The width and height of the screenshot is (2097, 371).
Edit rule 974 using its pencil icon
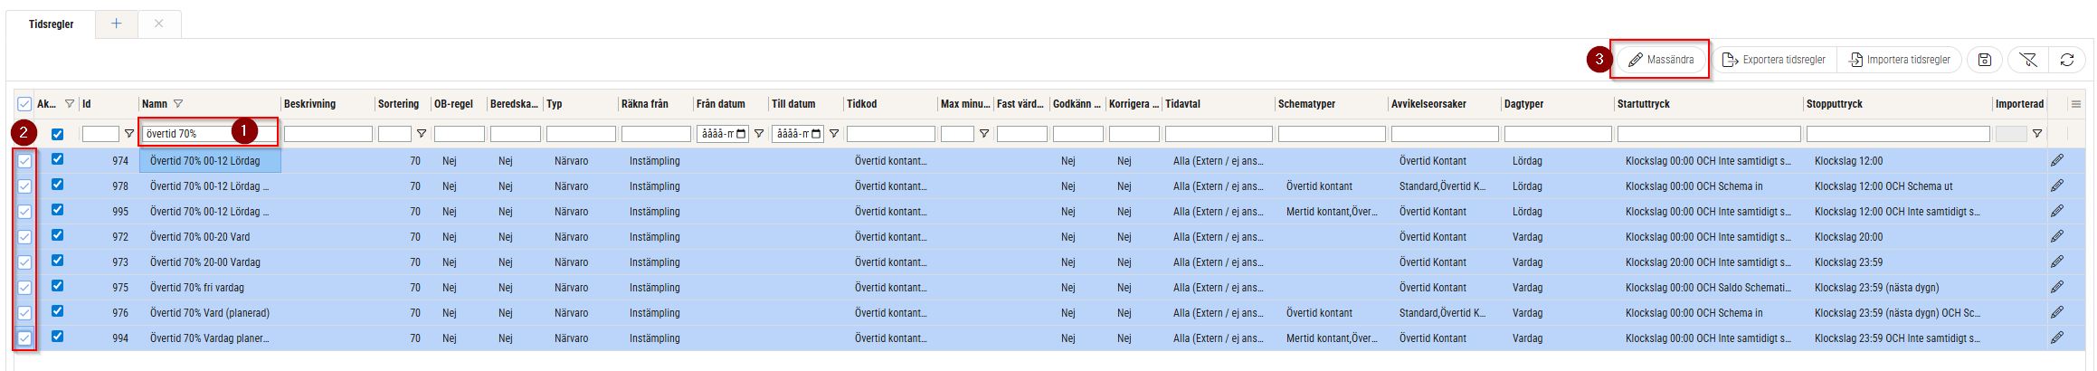tap(2056, 160)
